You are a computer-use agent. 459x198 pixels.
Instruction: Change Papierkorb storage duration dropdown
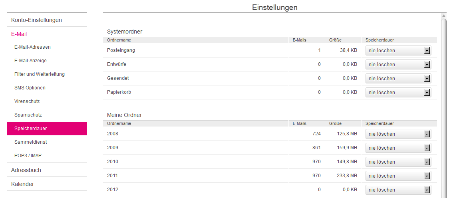398,93
